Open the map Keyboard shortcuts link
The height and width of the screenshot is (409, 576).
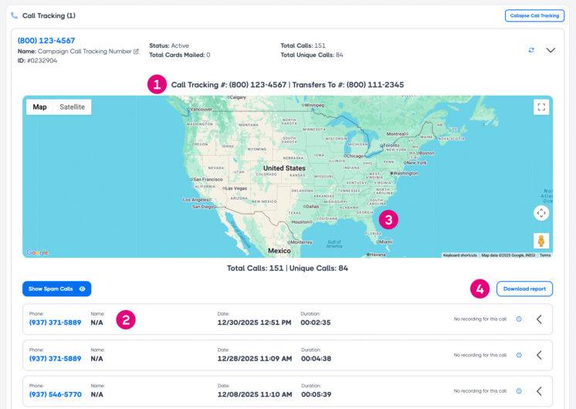coord(460,255)
